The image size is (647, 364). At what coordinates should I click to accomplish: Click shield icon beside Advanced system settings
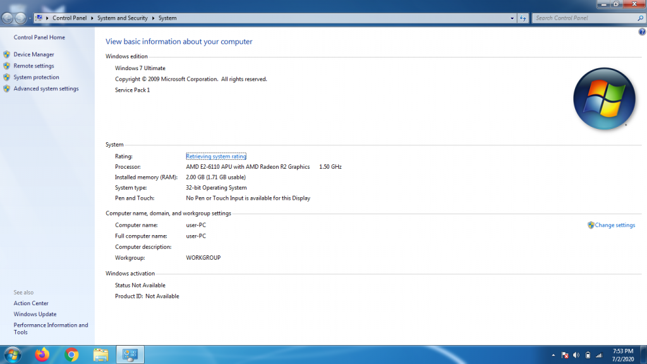6,88
